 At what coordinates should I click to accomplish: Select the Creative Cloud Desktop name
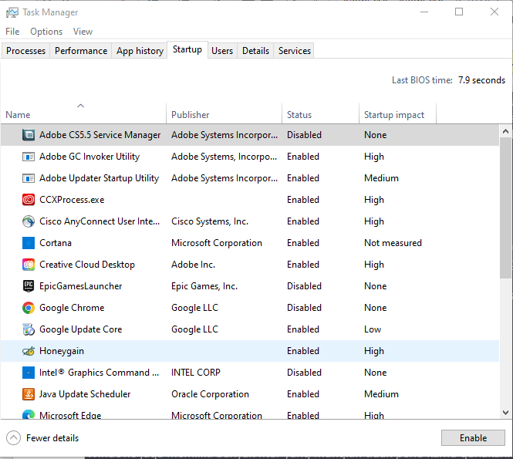point(87,265)
